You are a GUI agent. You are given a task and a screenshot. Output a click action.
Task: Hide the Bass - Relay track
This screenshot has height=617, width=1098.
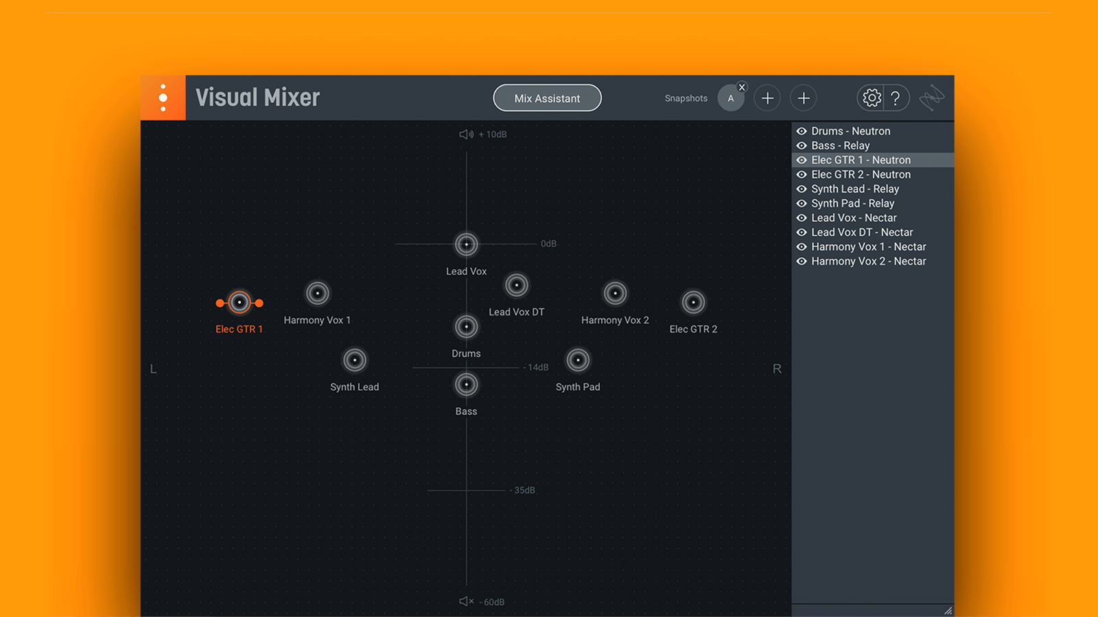[x=801, y=145]
